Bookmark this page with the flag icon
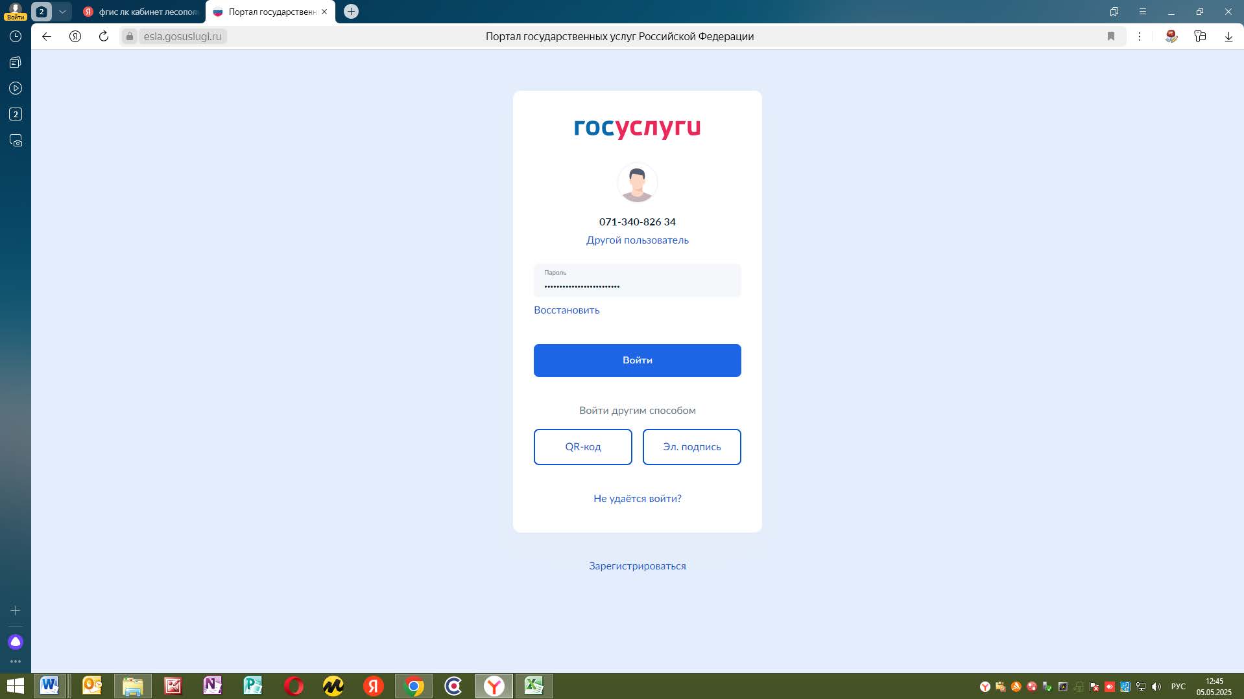This screenshot has height=699, width=1244. click(1111, 36)
